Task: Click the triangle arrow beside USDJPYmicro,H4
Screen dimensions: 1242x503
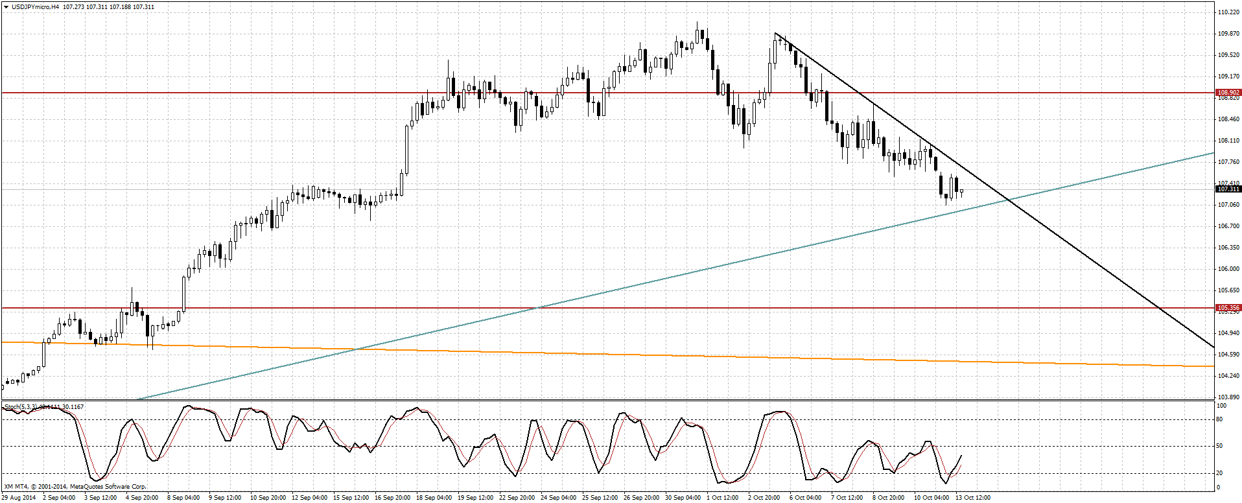Action: coord(6,7)
